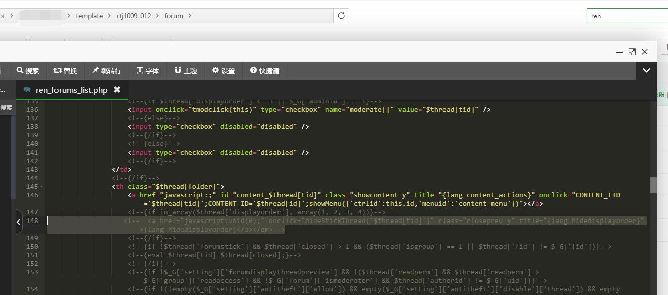The image size is (668, 295).
Task: Click the 'forum' breadcrumb folder
Action: (x=174, y=16)
